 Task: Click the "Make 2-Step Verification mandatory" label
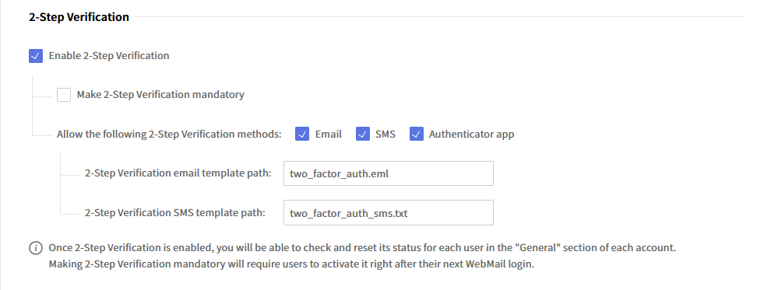pyautogui.click(x=160, y=95)
